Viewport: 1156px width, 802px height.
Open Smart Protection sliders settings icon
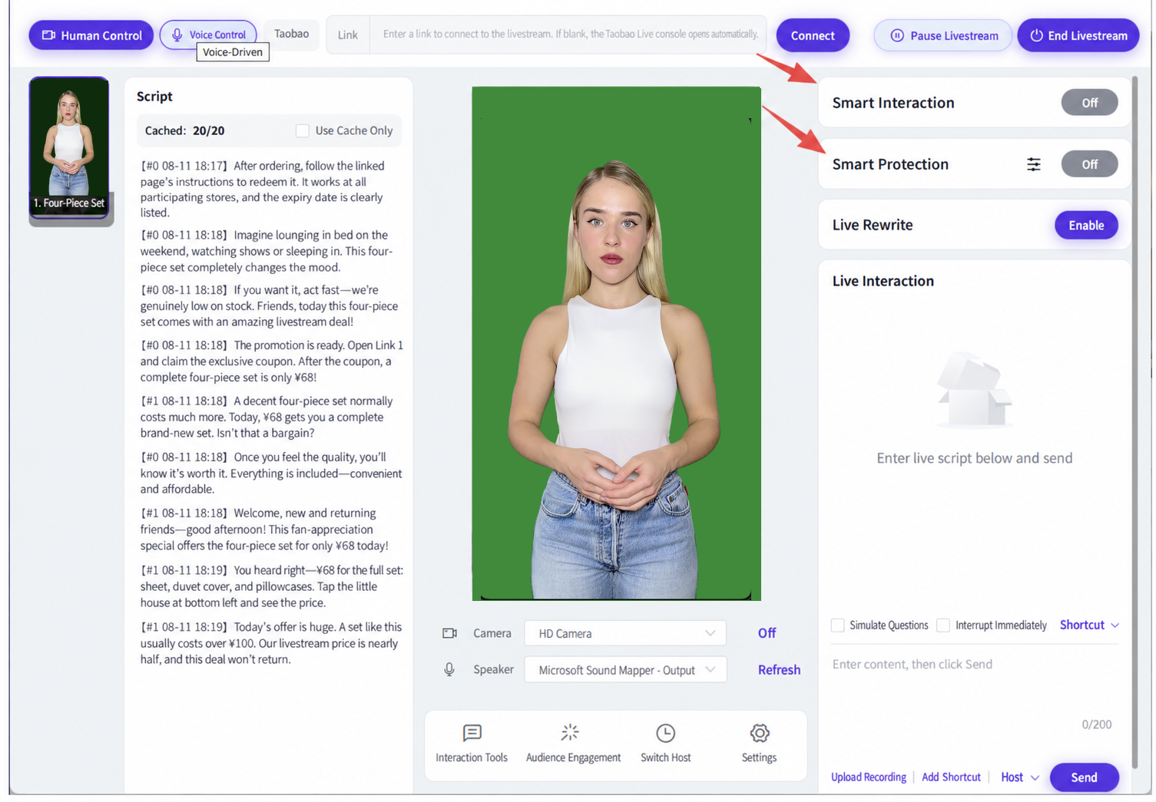(x=1034, y=164)
